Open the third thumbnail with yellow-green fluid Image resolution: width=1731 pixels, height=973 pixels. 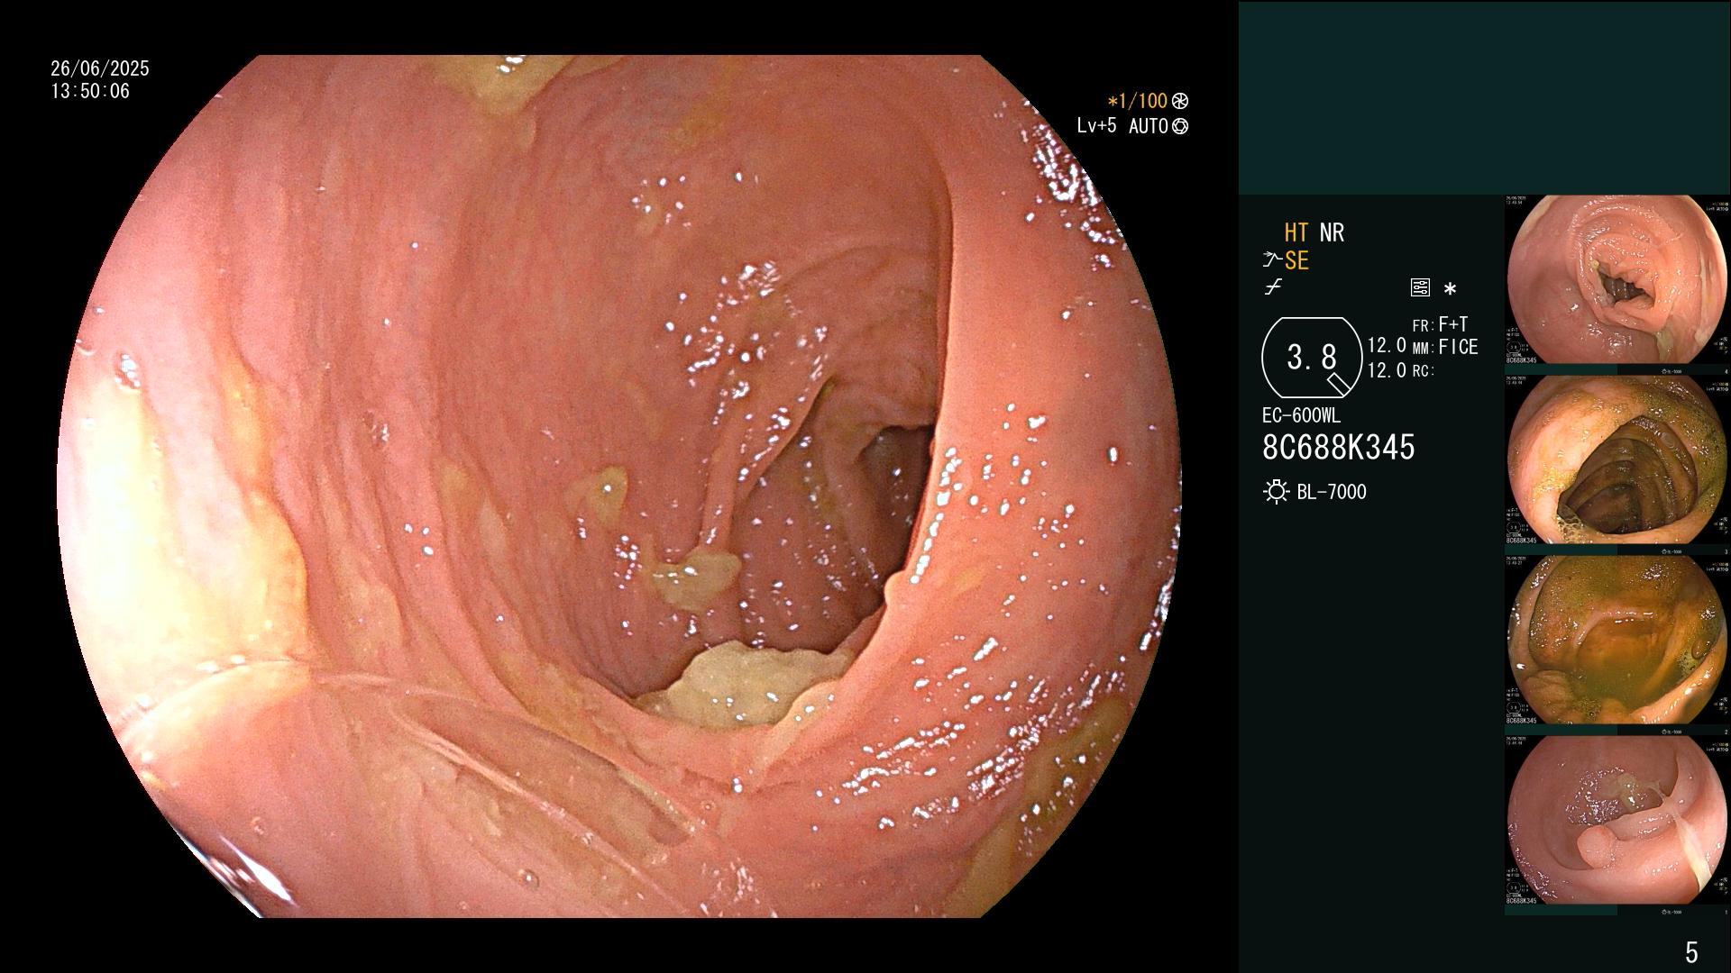point(1617,641)
